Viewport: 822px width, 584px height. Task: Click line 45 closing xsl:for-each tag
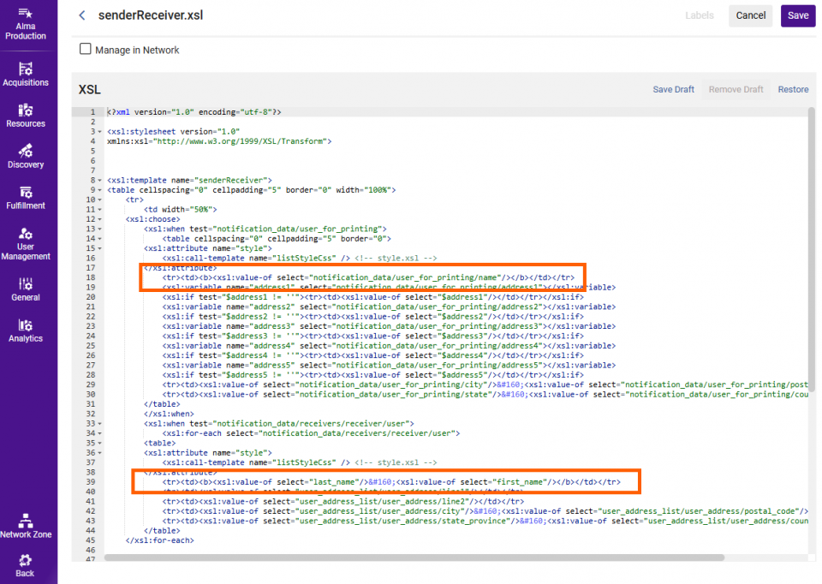(159, 540)
